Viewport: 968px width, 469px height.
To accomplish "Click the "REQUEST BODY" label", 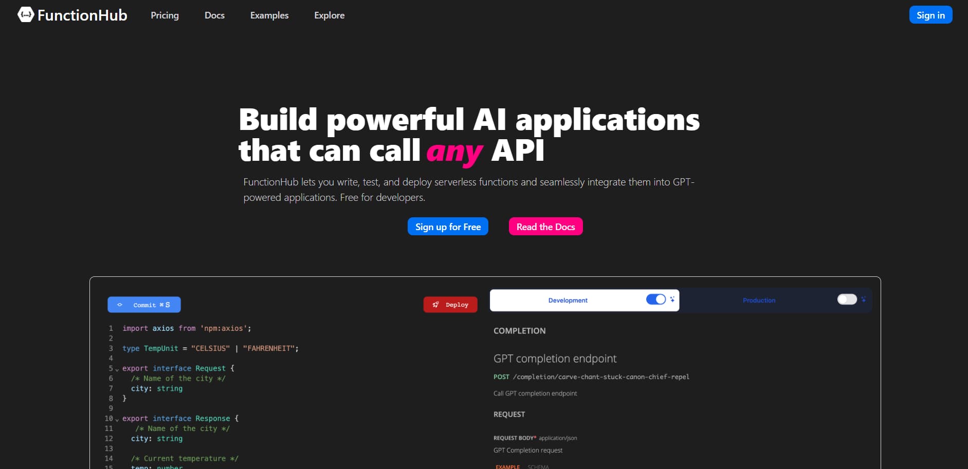I will click(x=515, y=438).
